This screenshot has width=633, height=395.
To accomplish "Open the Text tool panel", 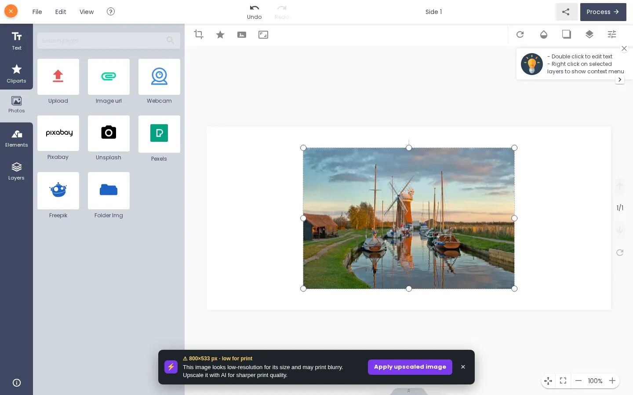I will 16,40.
